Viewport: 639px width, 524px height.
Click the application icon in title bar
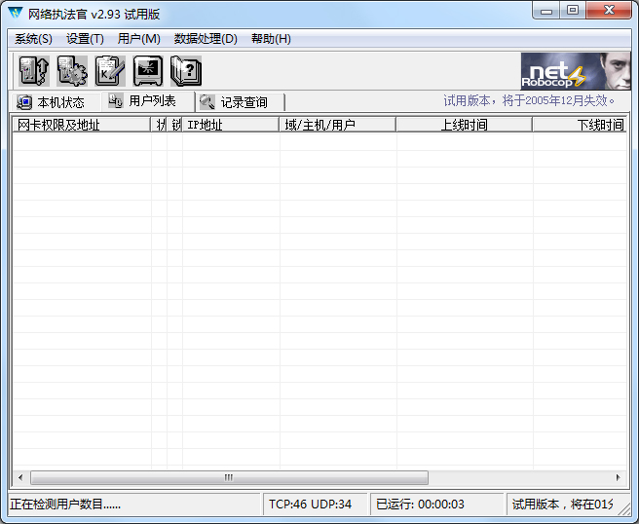coord(16,14)
